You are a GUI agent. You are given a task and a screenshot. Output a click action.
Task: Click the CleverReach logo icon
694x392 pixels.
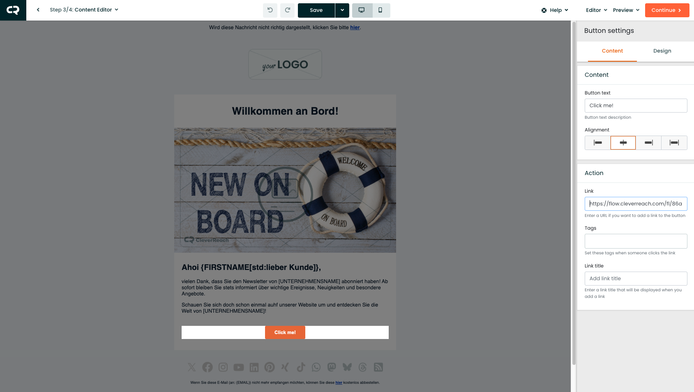tap(13, 10)
